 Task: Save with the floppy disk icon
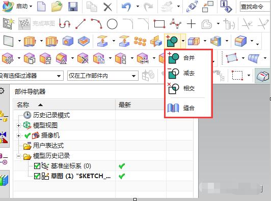73,7
